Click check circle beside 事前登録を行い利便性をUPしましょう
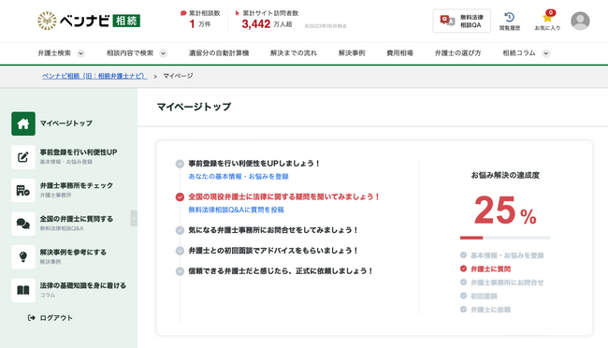The image size is (608, 348). 180,164
